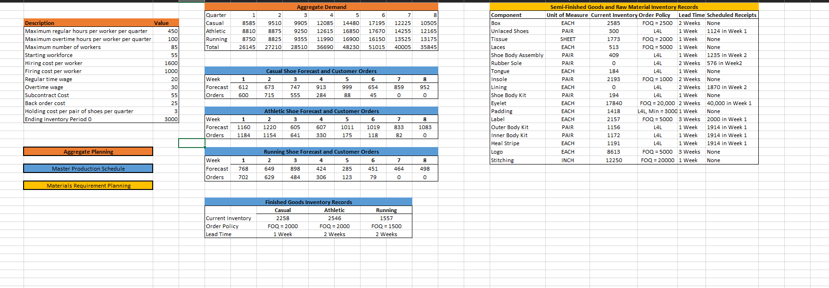
Task: Select the orange Description header cell
Action: tap(88, 23)
